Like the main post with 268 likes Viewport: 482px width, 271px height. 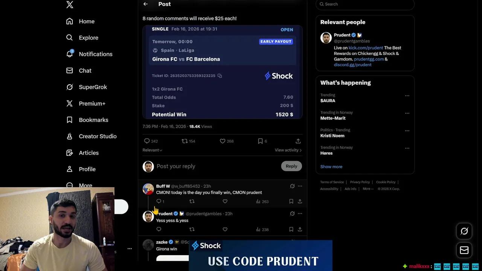[226, 141]
